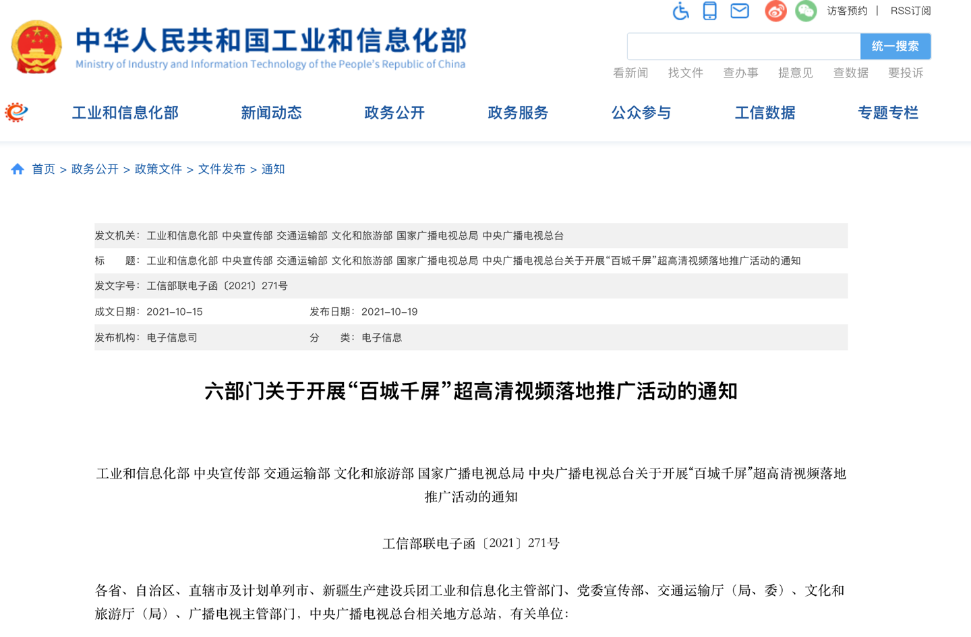
Task: Open the mobile version phone icon
Action: tap(709, 11)
